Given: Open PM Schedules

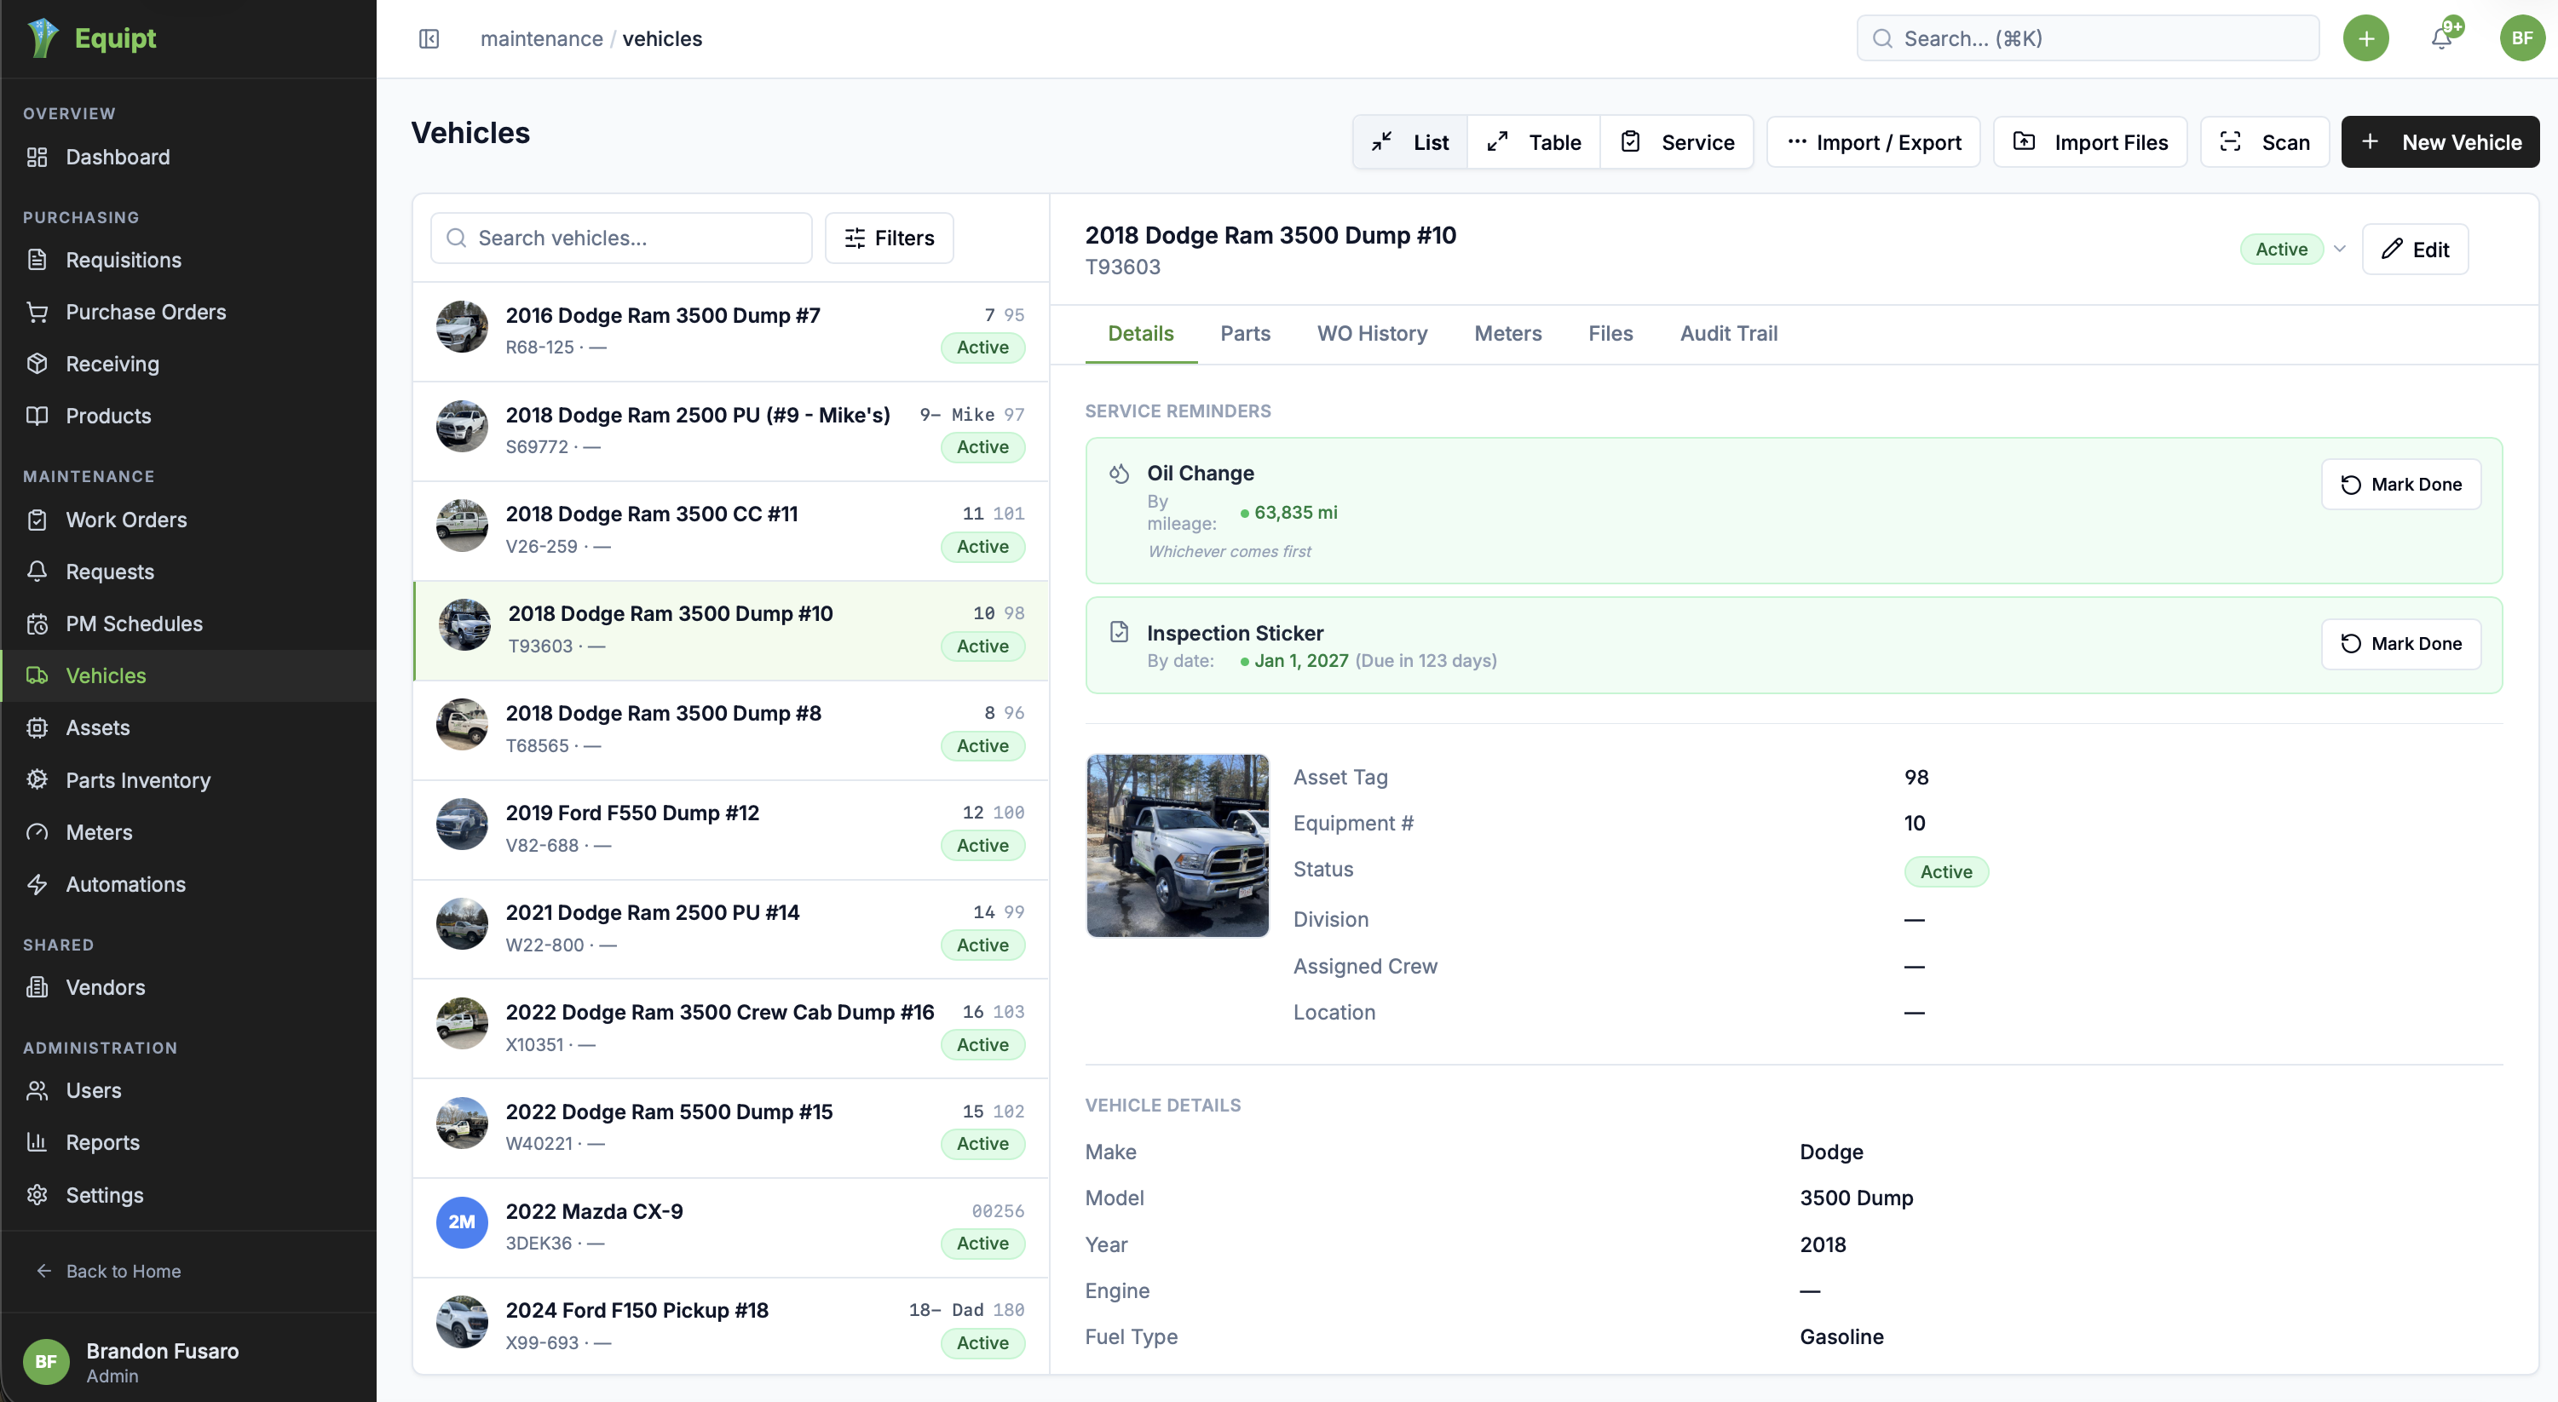Looking at the screenshot, I should point(188,623).
